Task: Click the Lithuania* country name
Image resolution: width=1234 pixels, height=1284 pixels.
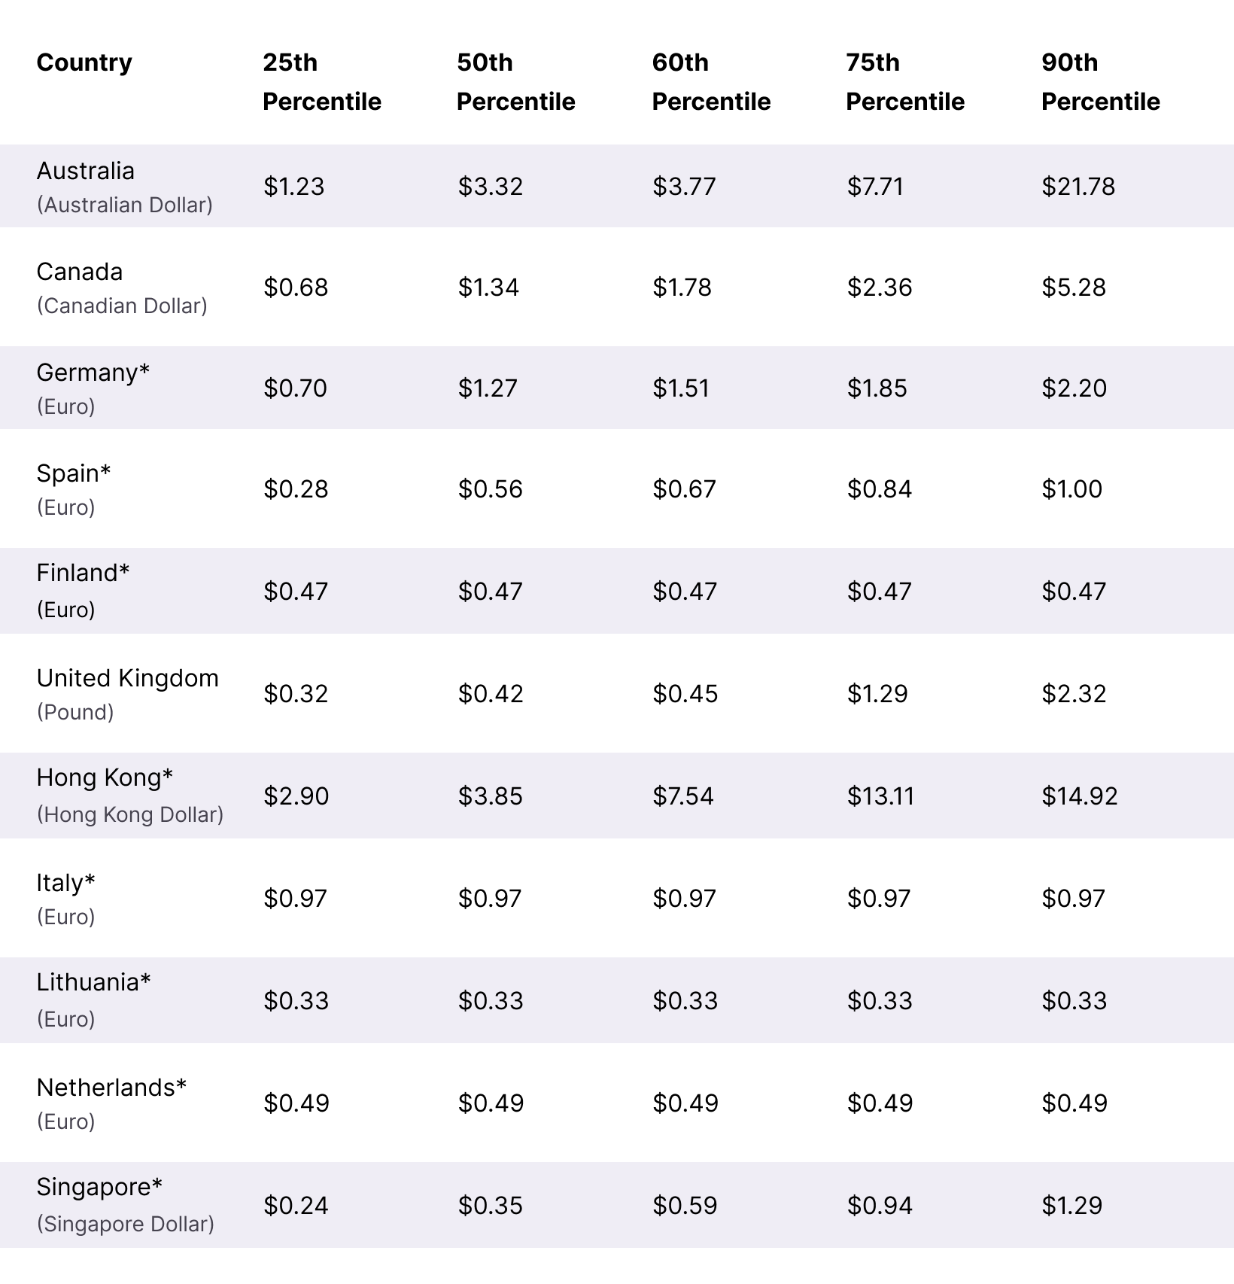Action: click(x=94, y=982)
